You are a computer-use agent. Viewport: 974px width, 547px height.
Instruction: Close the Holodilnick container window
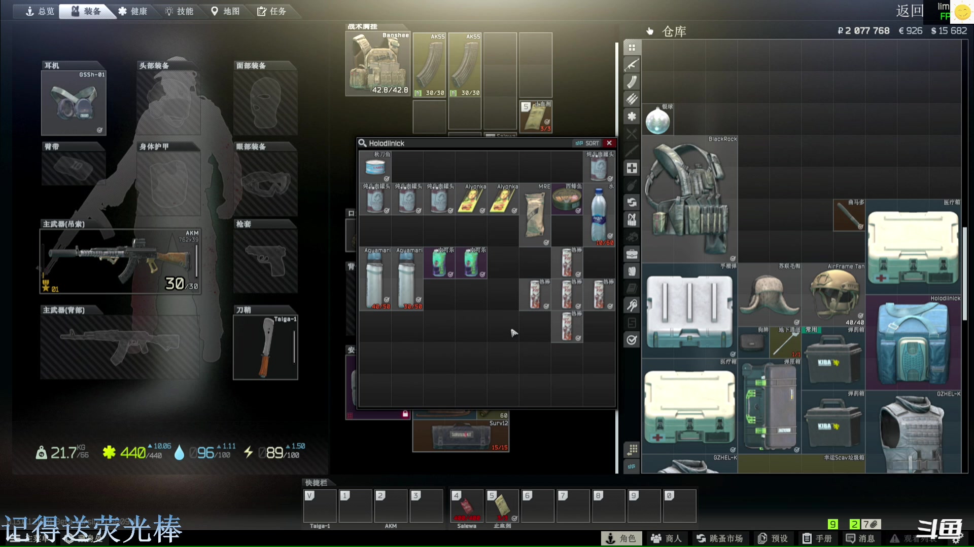(x=609, y=143)
